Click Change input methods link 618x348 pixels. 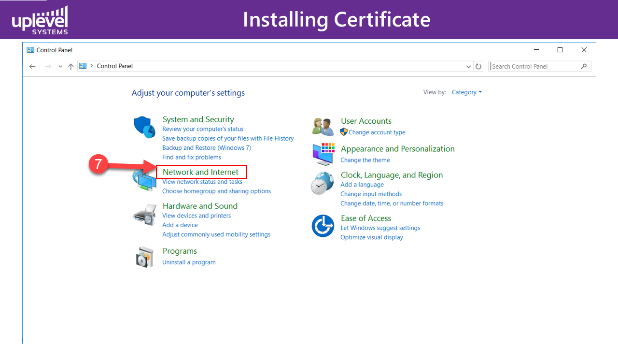click(x=371, y=194)
